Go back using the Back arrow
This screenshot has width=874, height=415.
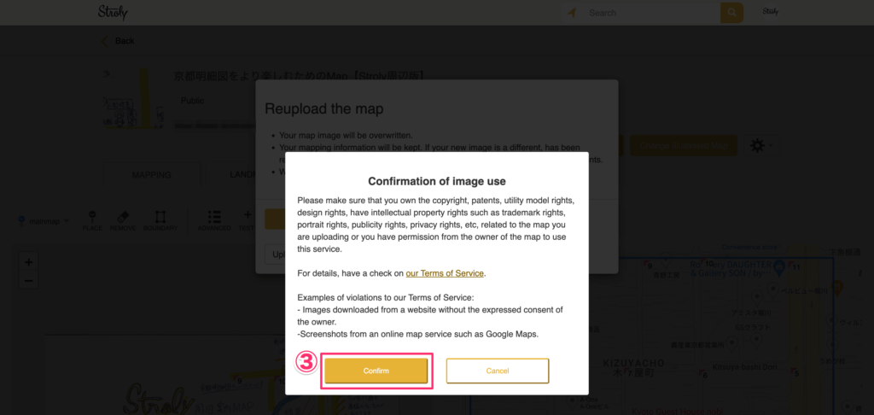click(118, 41)
